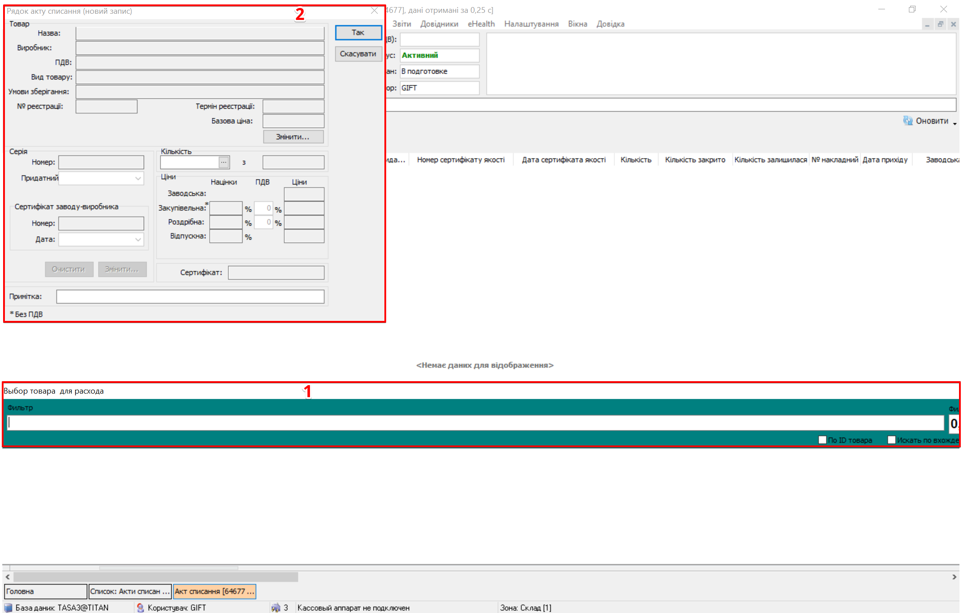Switch to Список: Акти списан tab

click(129, 591)
